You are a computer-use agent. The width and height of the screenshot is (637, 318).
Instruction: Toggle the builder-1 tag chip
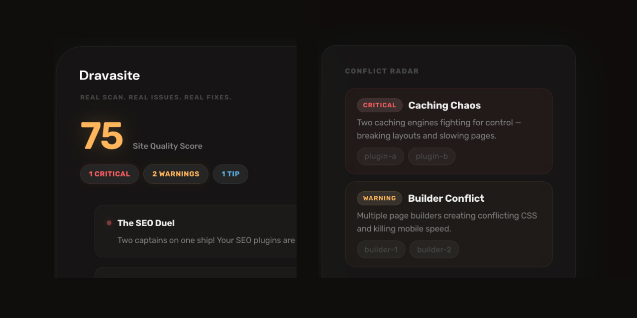pos(381,249)
